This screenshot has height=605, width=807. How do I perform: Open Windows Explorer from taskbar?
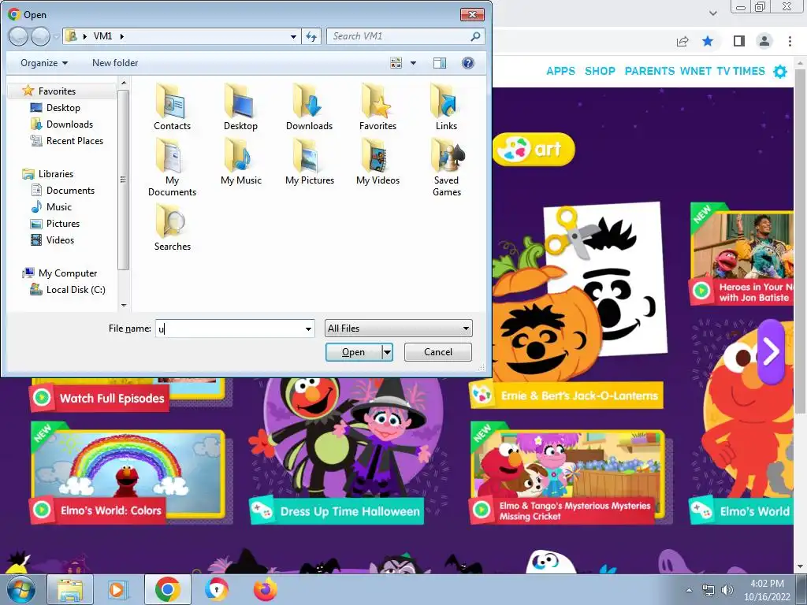click(x=70, y=589)
